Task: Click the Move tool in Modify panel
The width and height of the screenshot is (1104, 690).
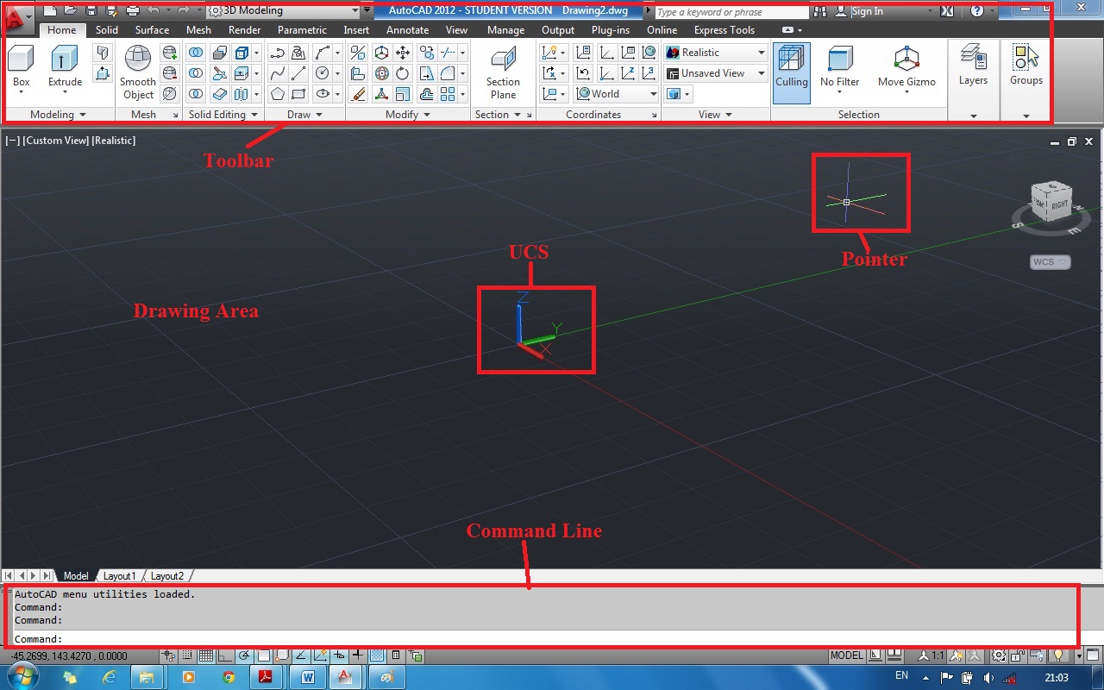Action: 403,52
